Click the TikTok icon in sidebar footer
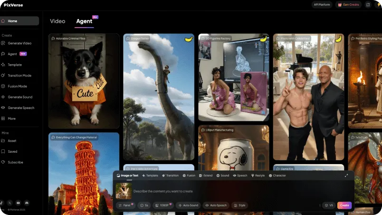This screenshot has height=215, width=382. pos(2,203)
